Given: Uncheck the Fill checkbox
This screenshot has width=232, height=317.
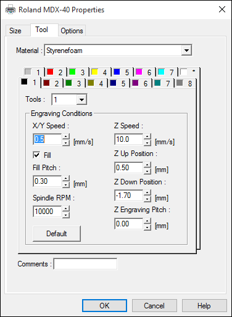Looking at the screenshot, I should 36,155.
